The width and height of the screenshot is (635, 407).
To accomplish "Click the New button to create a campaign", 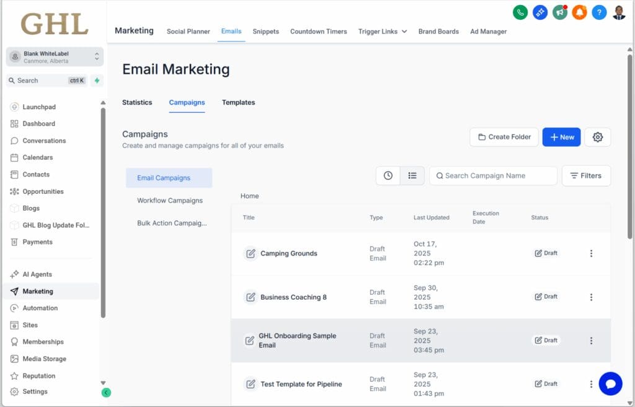I will point(561,137).
